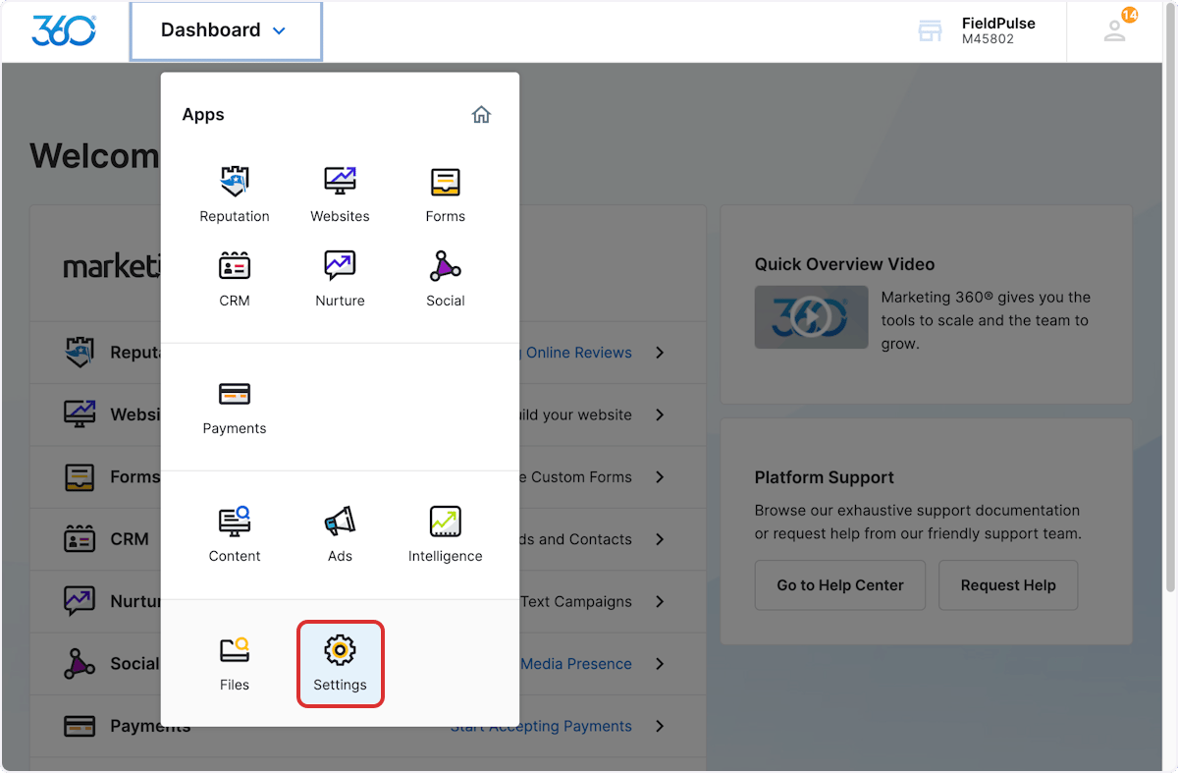Expand the Media Presence row chevron
The image size is (1178, 773).
click(x=660, y=664)
